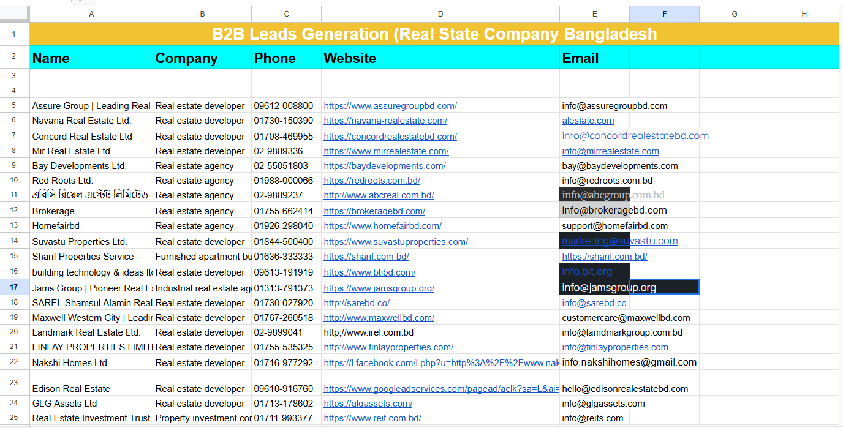The width and height of the screenshot is (843, 428).
Task: Select phone number 09612-008800
Action: tap(287, 105)
